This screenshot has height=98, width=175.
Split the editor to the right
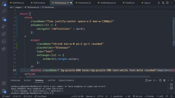coord(167,3)
